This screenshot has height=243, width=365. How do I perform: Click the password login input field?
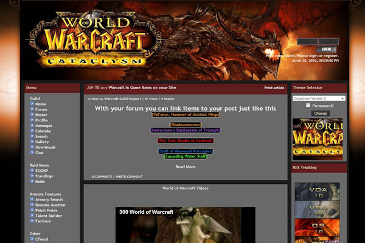coord(328,42)
